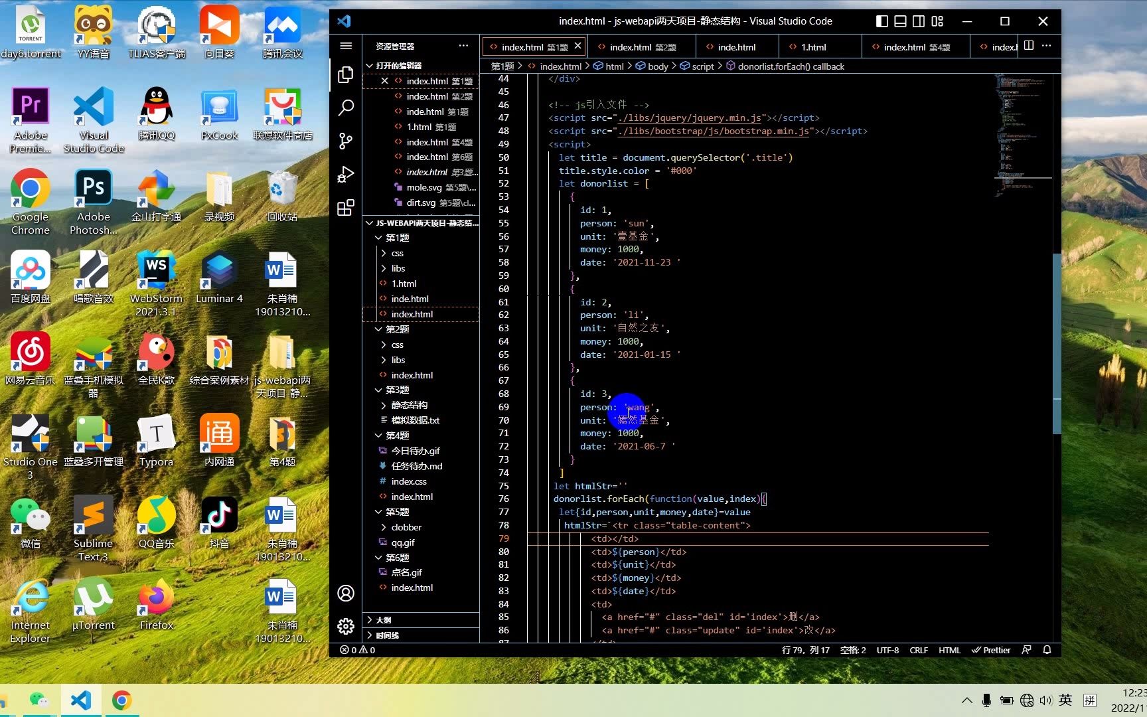Viewport: 1147px width, 717px height.
Task: Open Google Chrome desktop shortcut
Action: (31, 202)
